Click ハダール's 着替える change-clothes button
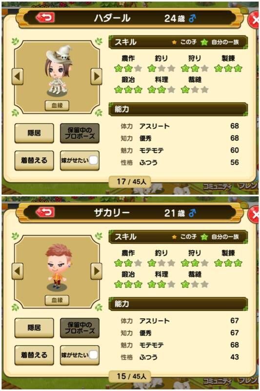The height and width of the screenshot is (391, 260). (34, 160)
